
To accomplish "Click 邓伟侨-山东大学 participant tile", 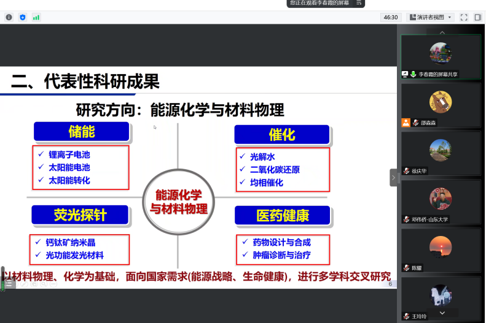I will tap(441, 202).
